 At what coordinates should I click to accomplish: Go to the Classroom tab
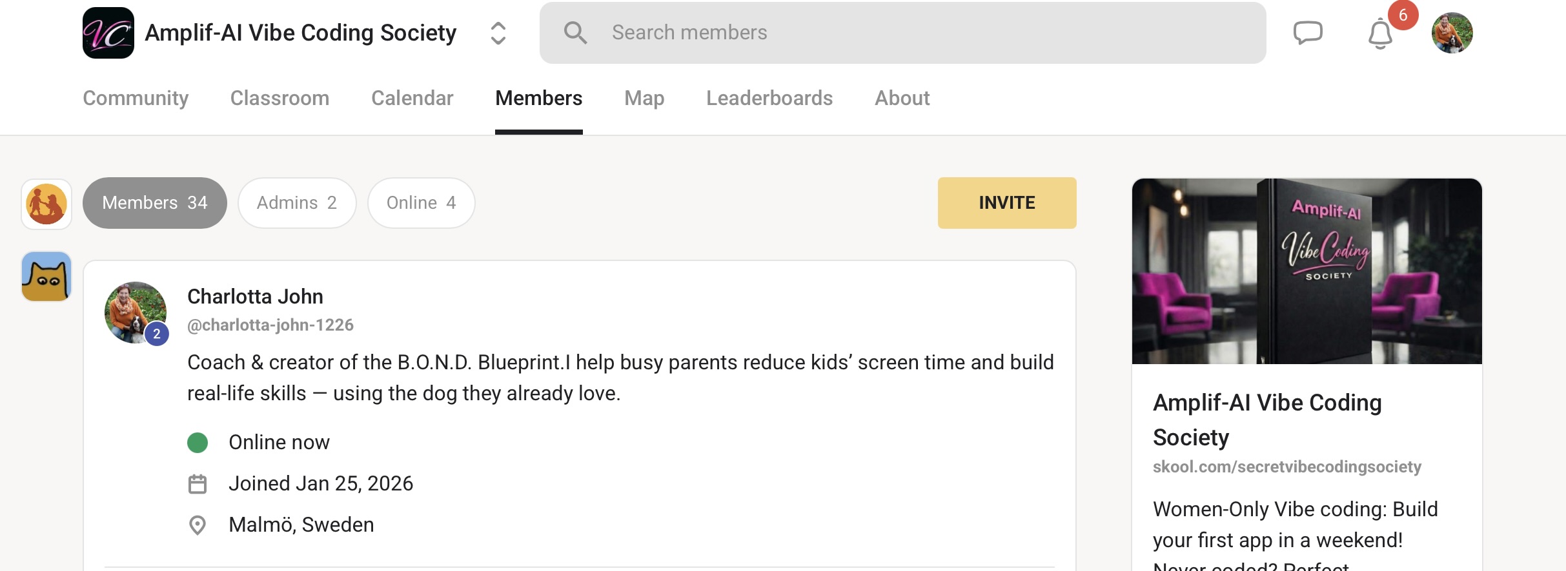280,98
